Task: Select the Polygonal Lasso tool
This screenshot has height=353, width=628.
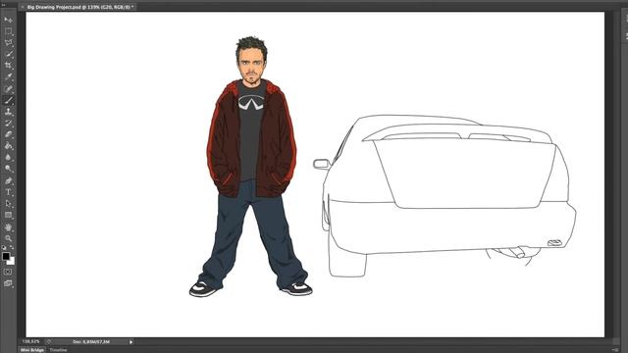Action: 8,42
